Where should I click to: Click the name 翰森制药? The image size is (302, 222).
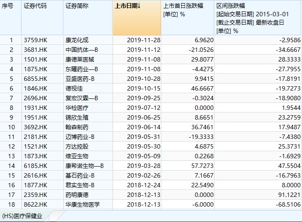(x=77, y=127)
